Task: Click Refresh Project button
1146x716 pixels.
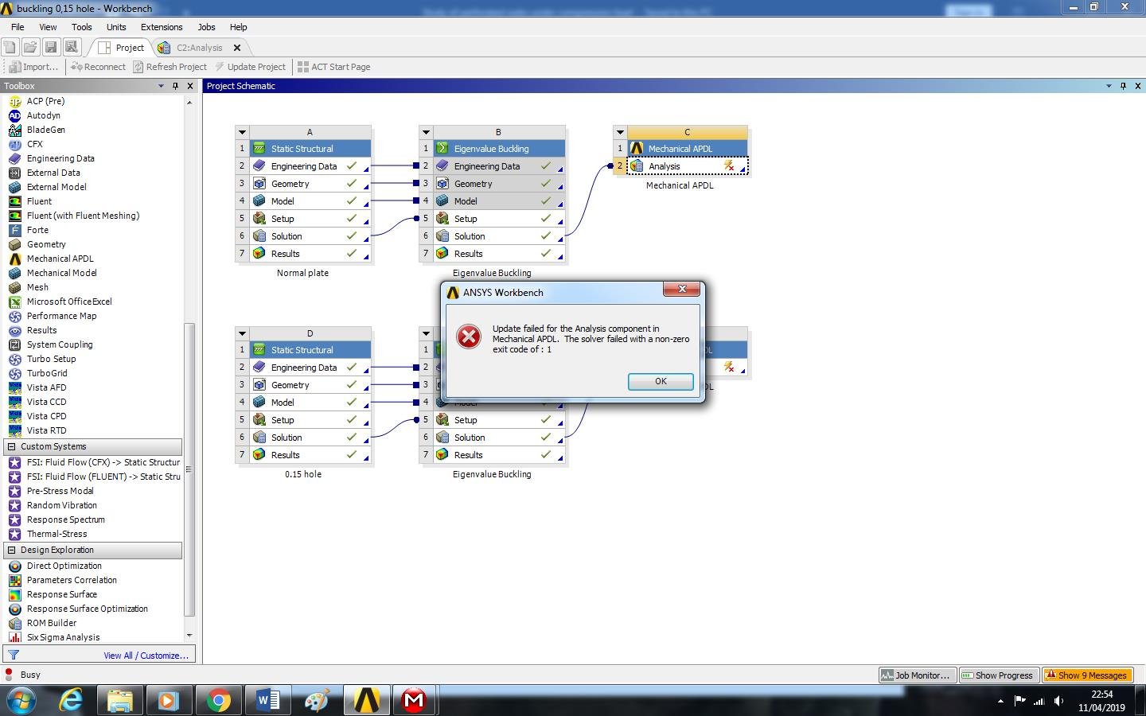Action: point(170,67)
